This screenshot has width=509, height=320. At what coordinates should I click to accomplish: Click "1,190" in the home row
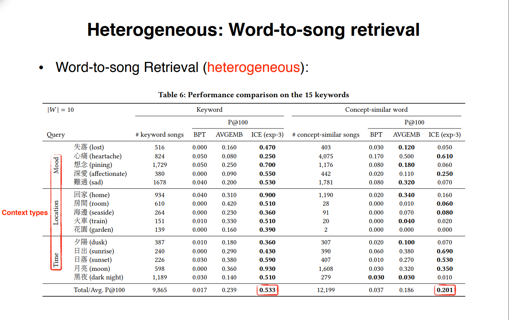[x=326, y=195]
